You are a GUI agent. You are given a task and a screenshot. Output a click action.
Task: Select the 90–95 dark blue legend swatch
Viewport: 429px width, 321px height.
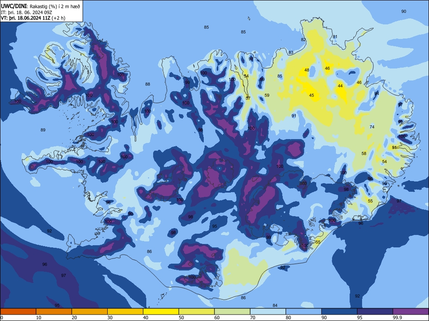tap(339, 312)
